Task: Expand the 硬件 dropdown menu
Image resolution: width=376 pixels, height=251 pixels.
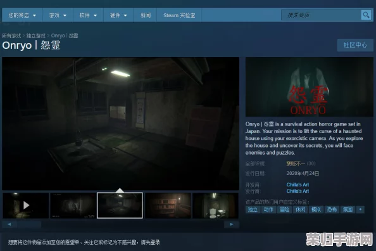Action: (118, 15)
